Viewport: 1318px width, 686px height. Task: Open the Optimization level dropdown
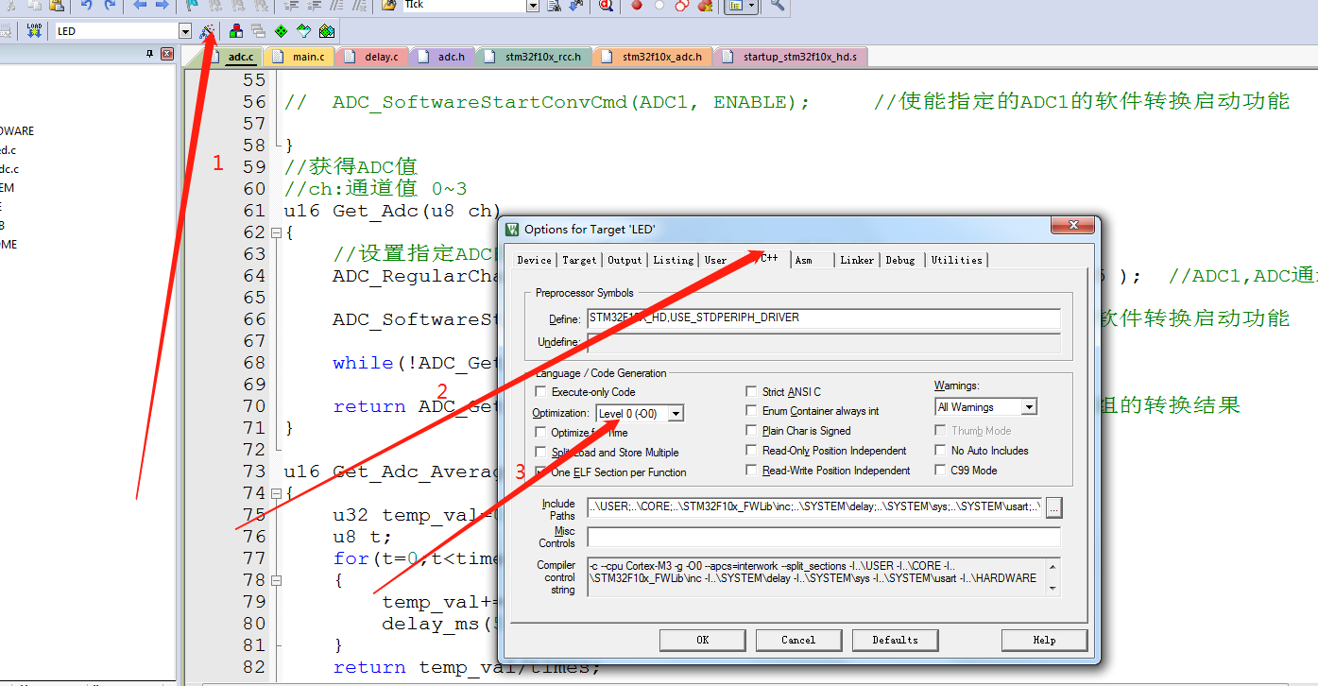pyautogui.click(x=675, y=413)
